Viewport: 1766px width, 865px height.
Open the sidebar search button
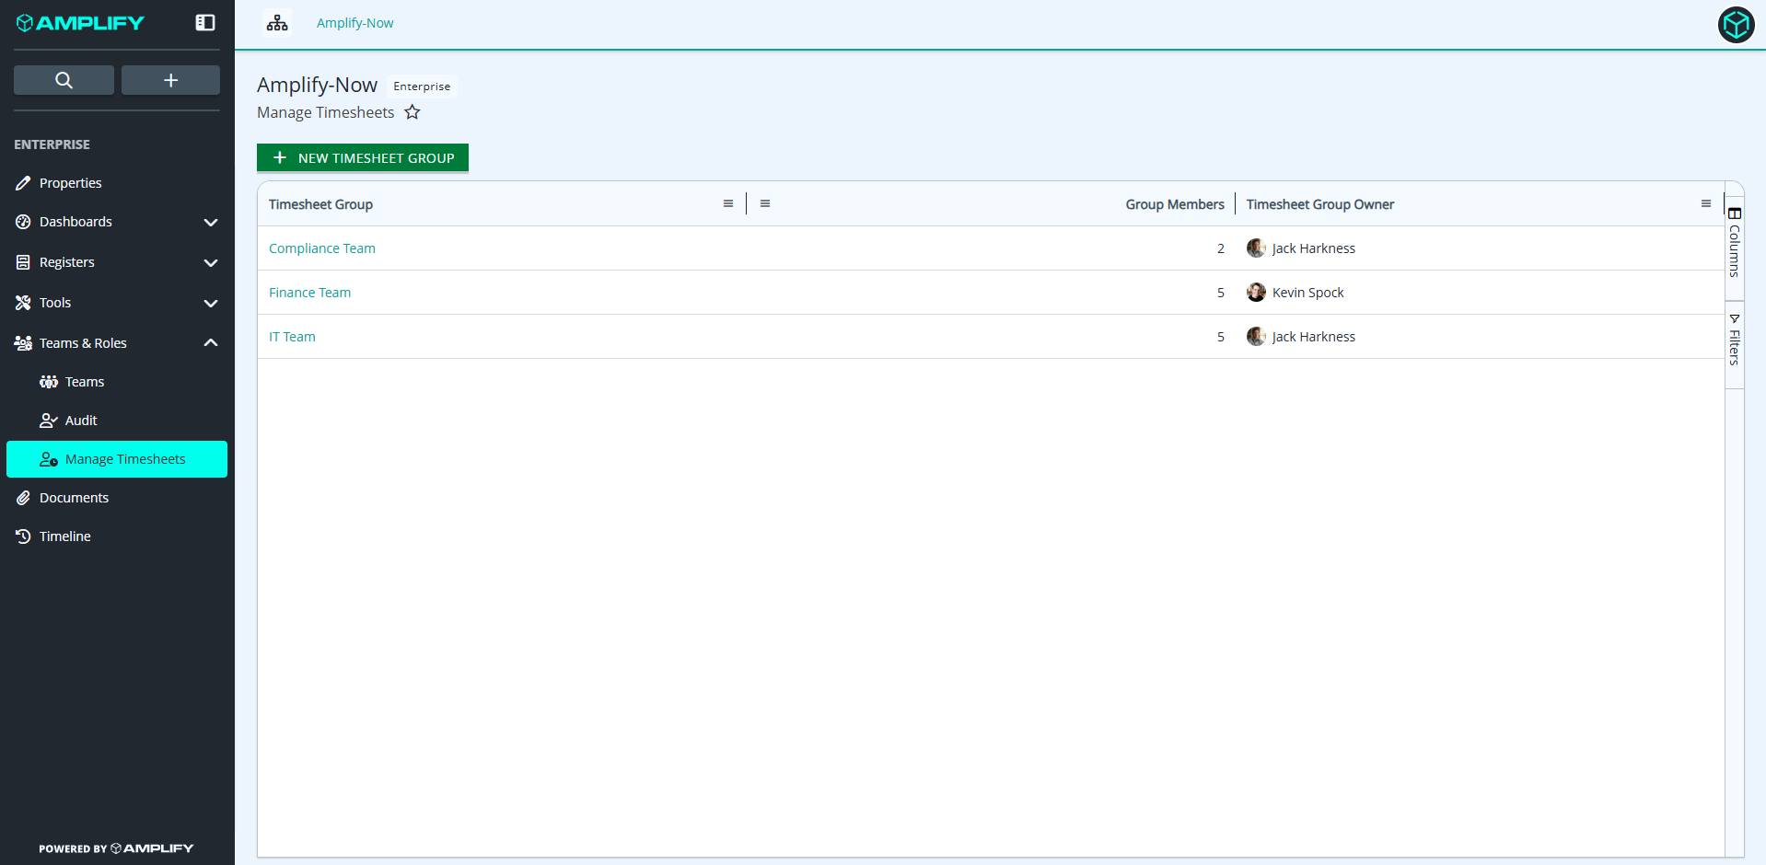64,80
